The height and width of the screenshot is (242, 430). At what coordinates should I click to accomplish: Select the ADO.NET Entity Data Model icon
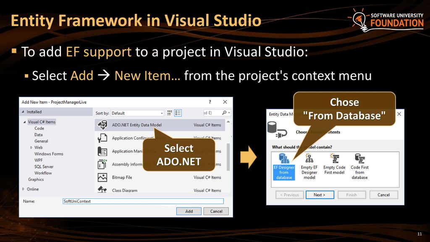pyautogui.click(x=102, y=125)
